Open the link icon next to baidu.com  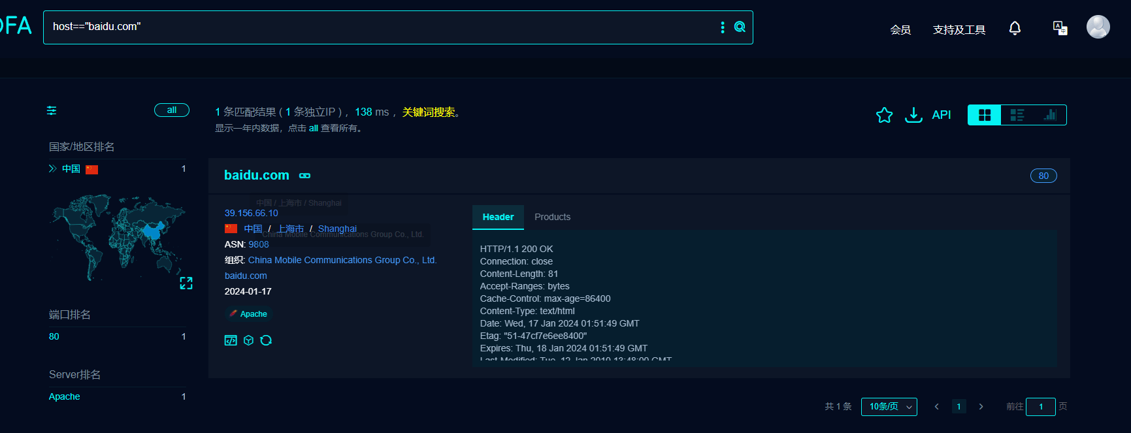(x=304, y=176)
